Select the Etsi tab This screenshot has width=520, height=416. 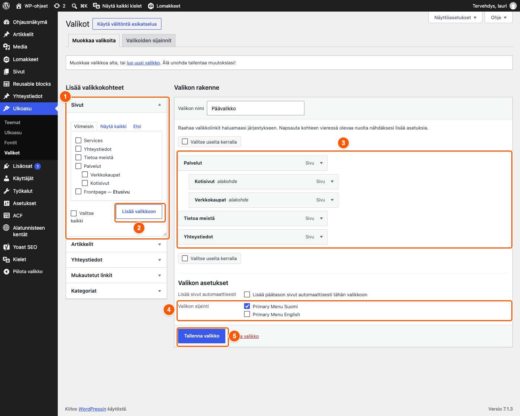click(x=137, y=126)
